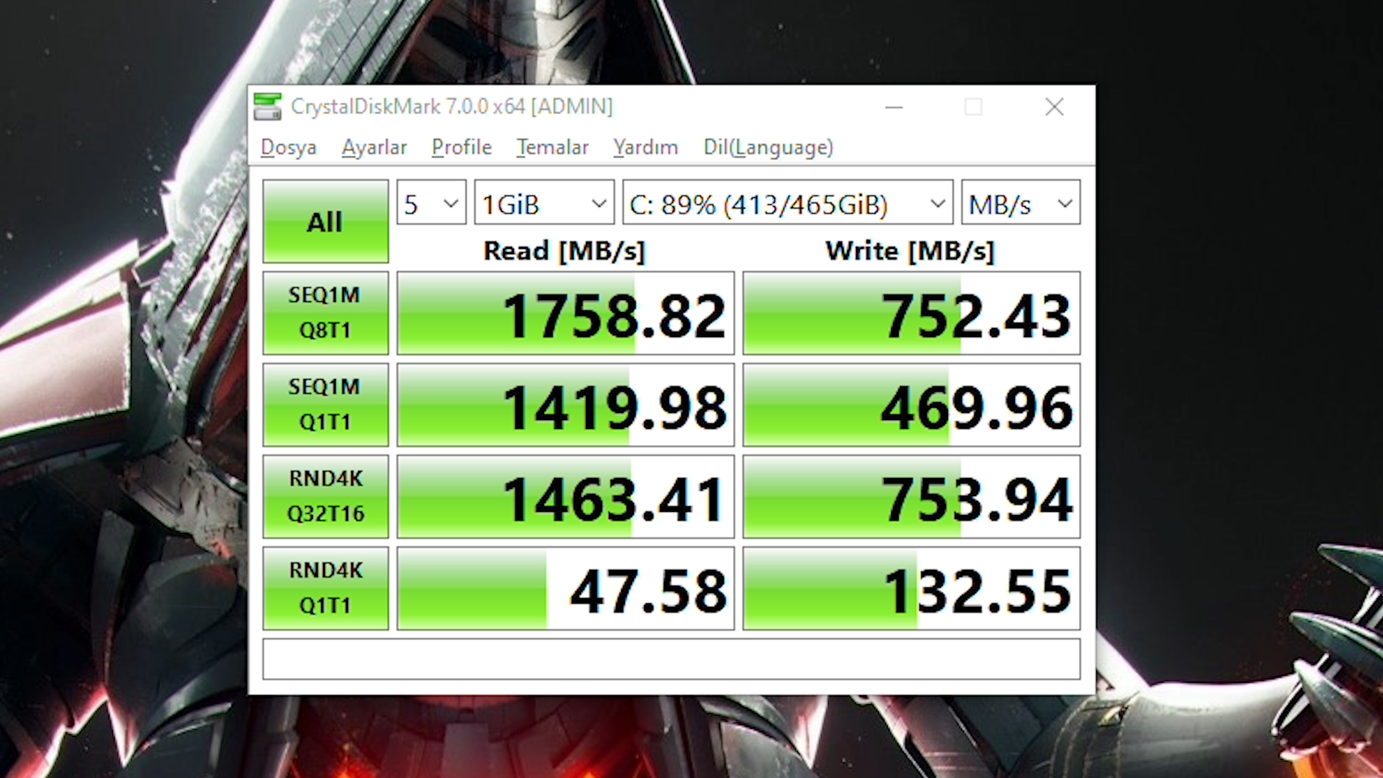The image size is (1383, 778).
Task: Open the Ayarlar menu
Action: tap(374, 147)
